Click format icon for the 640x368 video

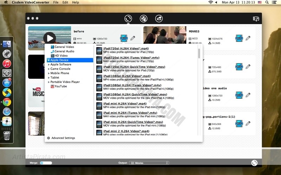point(239,124)
